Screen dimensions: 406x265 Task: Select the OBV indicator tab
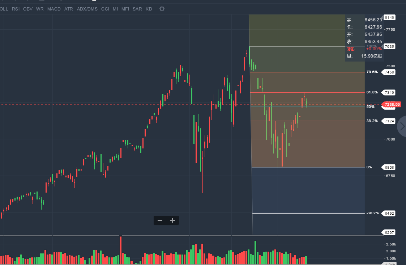28,9
